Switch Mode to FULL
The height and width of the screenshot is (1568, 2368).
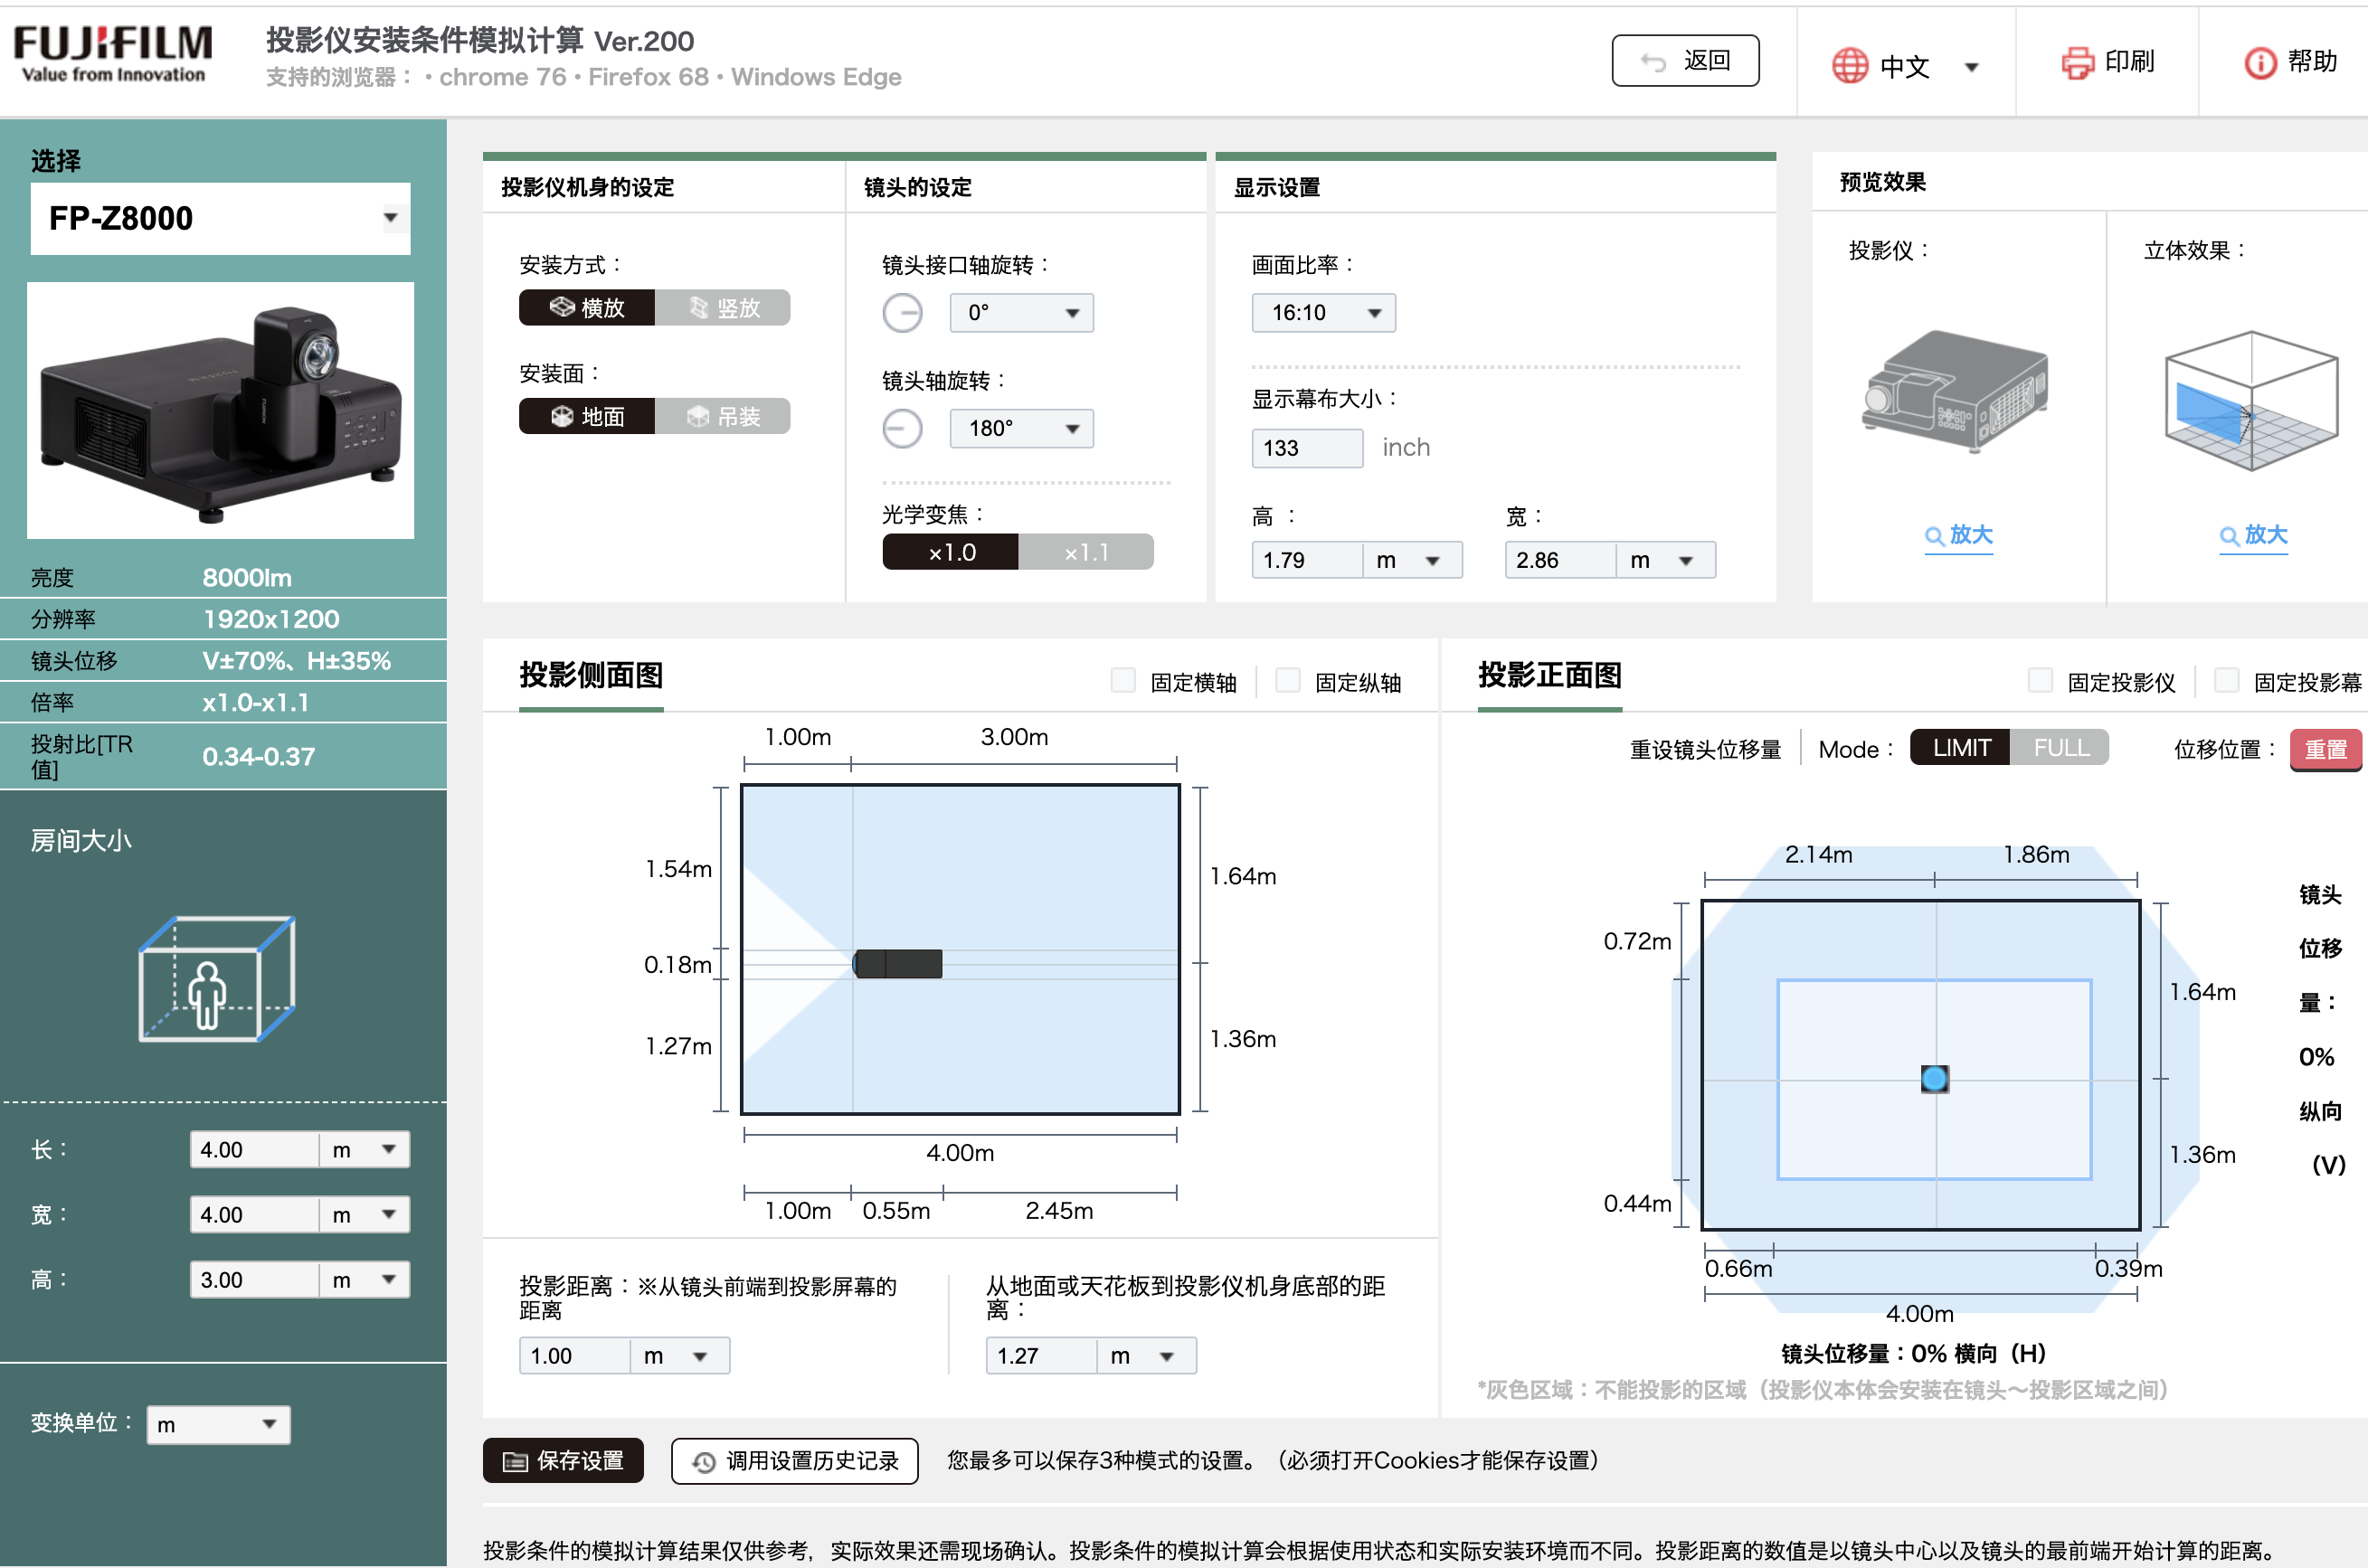pyautogui.click(x=2060, y=748)
